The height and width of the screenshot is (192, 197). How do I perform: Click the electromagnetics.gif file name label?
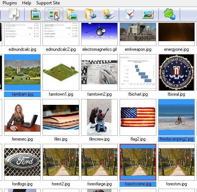point(99,49)
